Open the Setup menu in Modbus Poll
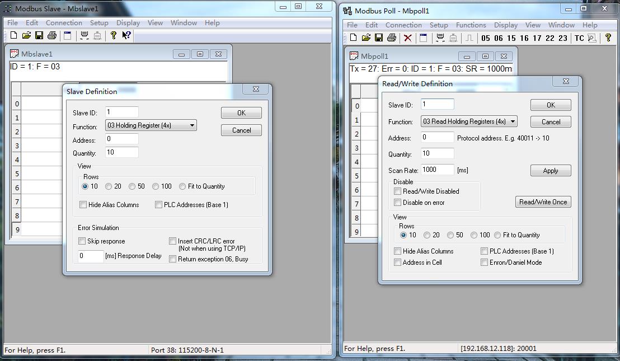 click(439, 25)
